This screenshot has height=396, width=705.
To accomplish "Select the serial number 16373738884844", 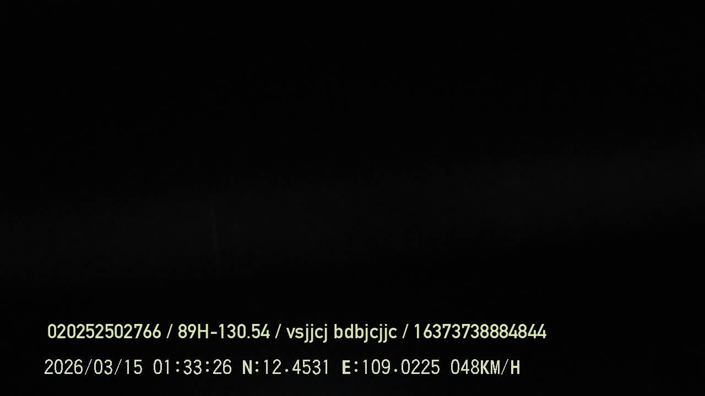I will 480,332.
